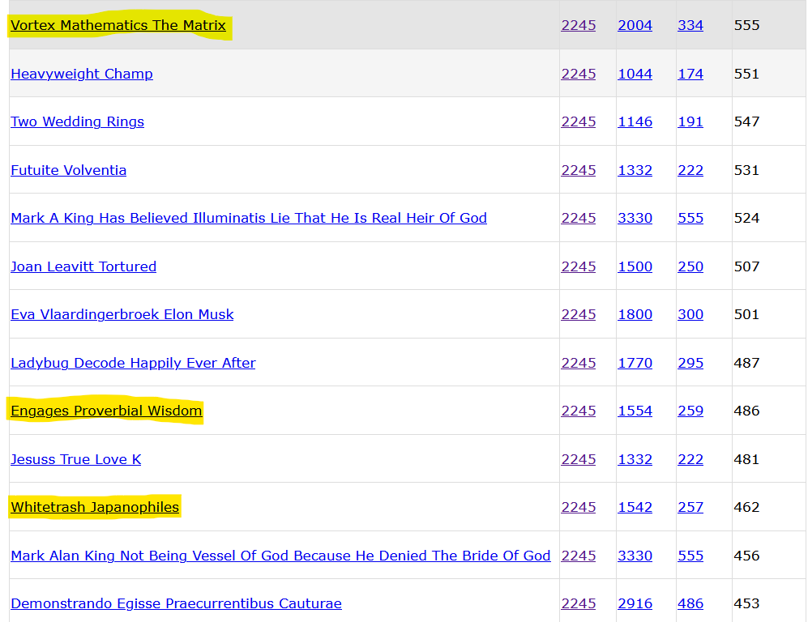Select the value 531 in Futuite Volventia row
Image resolution: width=808 pixels, height=622 pixels.
746,170
